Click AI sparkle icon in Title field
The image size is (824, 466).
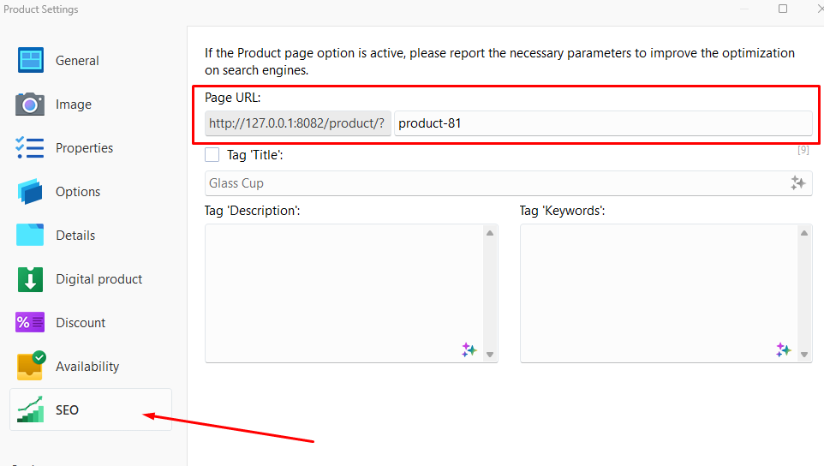[797, 183]
